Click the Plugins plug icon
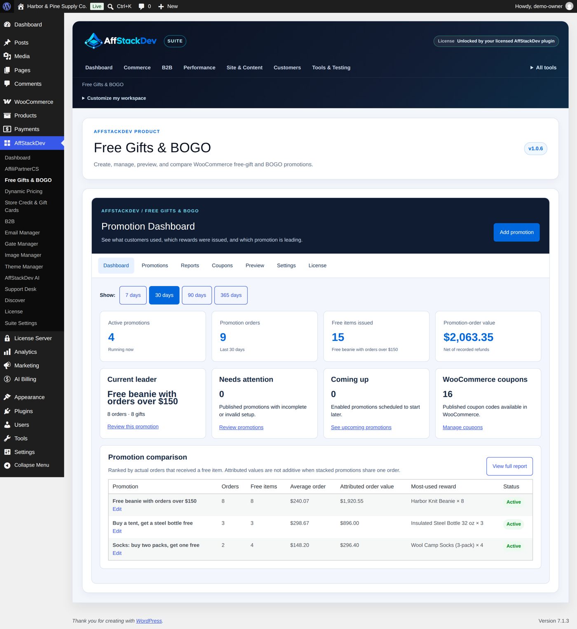577x629 pixels. 7,411
